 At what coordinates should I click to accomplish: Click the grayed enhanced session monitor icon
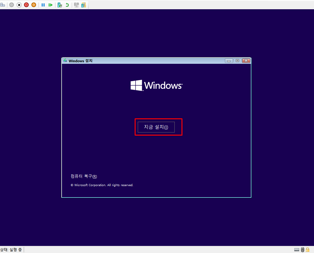tap(76, 5)
